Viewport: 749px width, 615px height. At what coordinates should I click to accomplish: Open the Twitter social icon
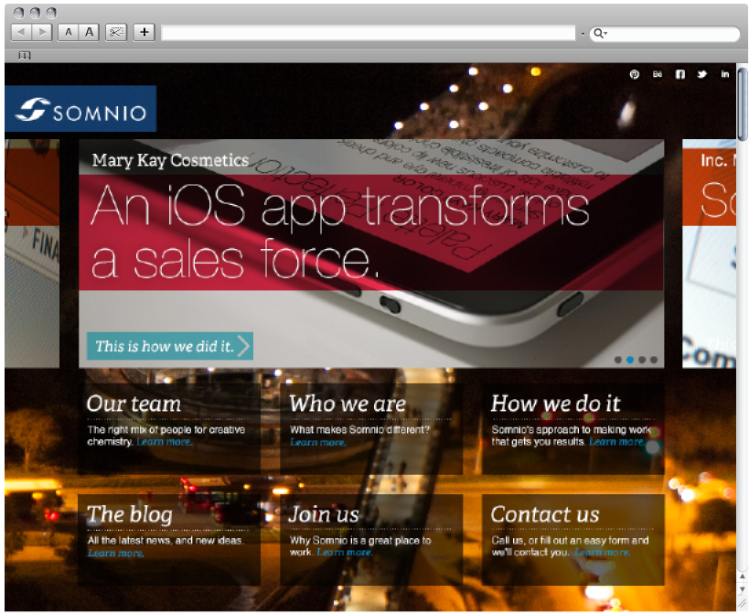click(702, 74)
